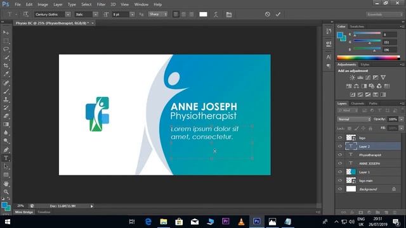Open the font style dropdown Italic

(x=96, y=15)
